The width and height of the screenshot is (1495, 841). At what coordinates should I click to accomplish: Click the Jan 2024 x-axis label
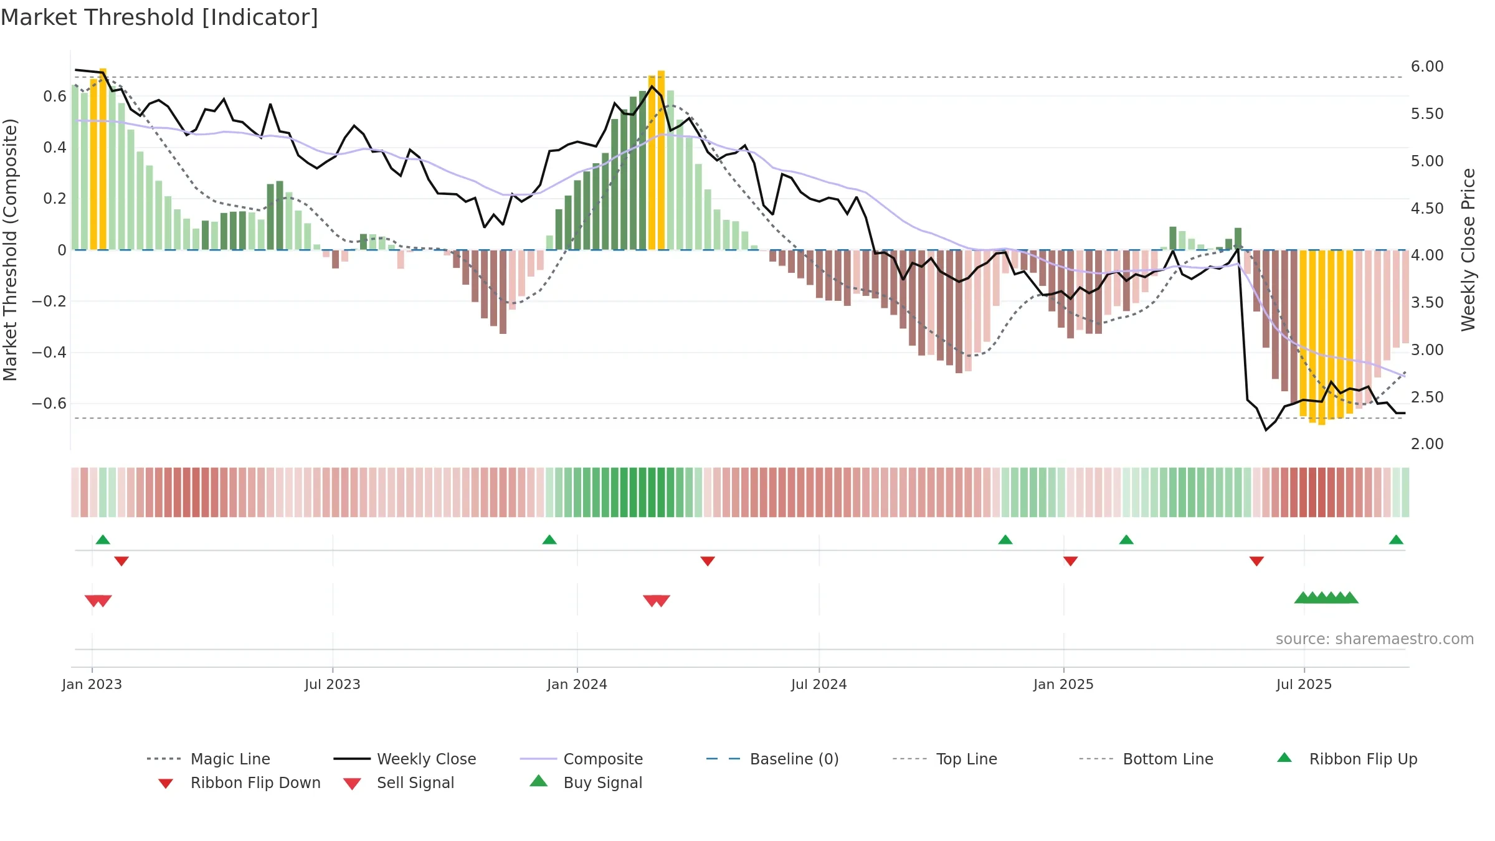pos(577,684)
